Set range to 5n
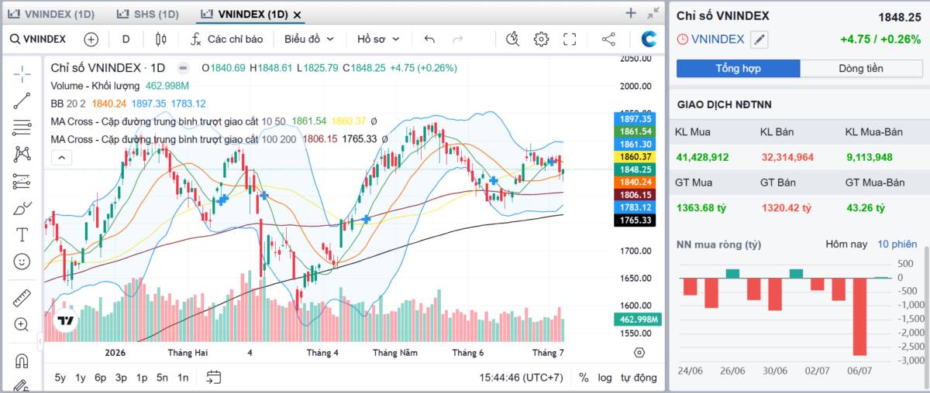The height and width of the screenshot is (393, 930). tap(162, 378)
